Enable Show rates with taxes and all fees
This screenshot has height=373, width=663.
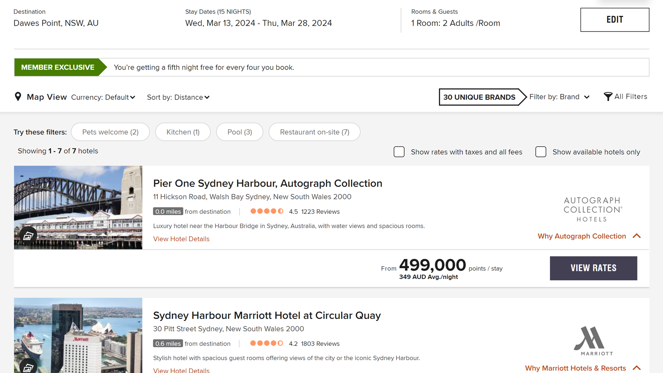tap(399, 152)
